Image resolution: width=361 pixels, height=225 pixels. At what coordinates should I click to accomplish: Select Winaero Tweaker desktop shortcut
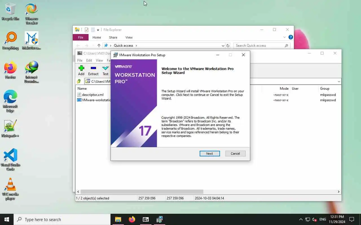[32, 14]
